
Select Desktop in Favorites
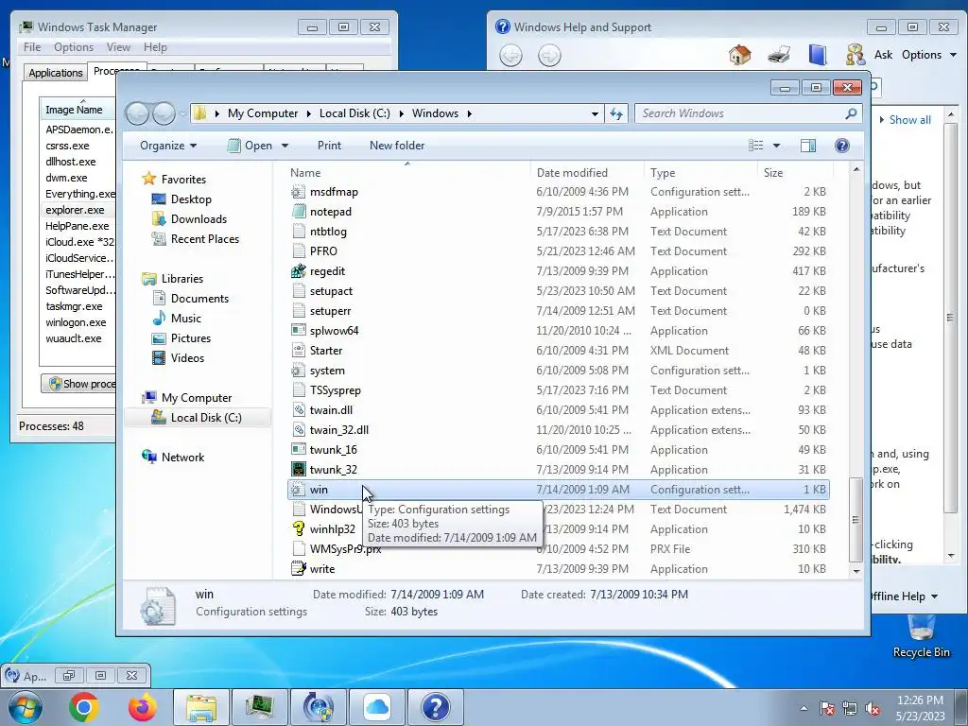tap(191, 199)
